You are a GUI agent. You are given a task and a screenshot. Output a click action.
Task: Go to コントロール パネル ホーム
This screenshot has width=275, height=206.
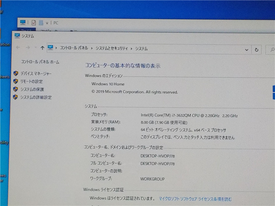tap(40, 62)
